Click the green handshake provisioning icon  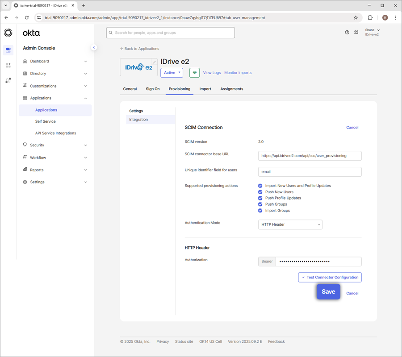[194, 73]
